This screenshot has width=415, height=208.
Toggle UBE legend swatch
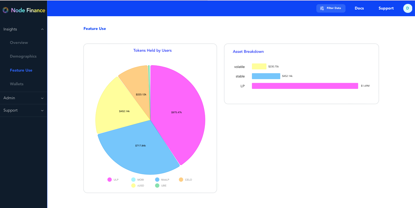(x=157, y=185)
